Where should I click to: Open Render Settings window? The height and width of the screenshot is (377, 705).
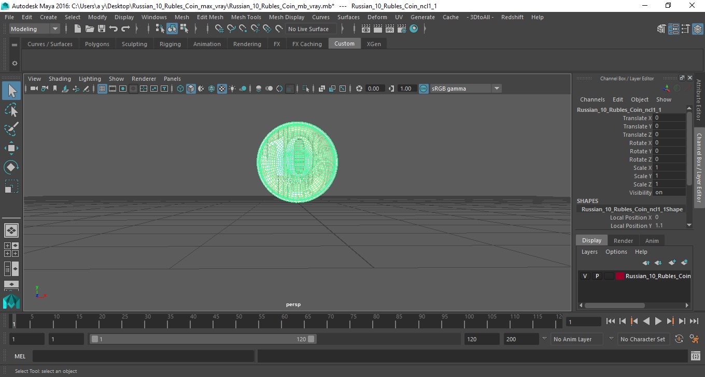click(x=402, y=29)
